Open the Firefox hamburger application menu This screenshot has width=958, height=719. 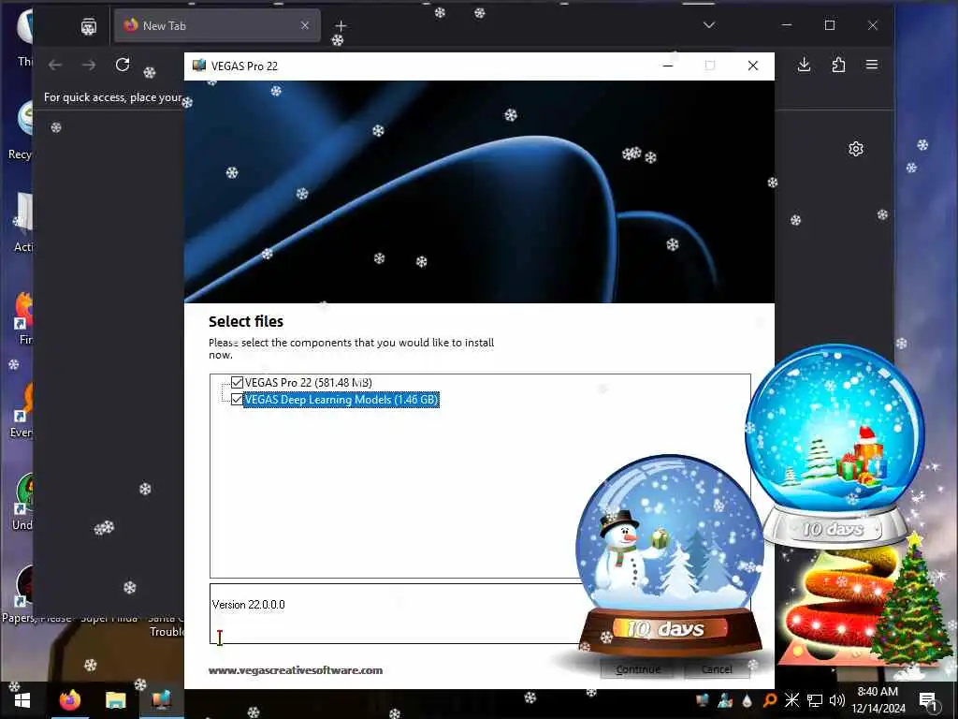tap(872, 65)
